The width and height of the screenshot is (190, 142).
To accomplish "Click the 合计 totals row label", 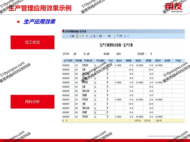I will coord(65,121).
